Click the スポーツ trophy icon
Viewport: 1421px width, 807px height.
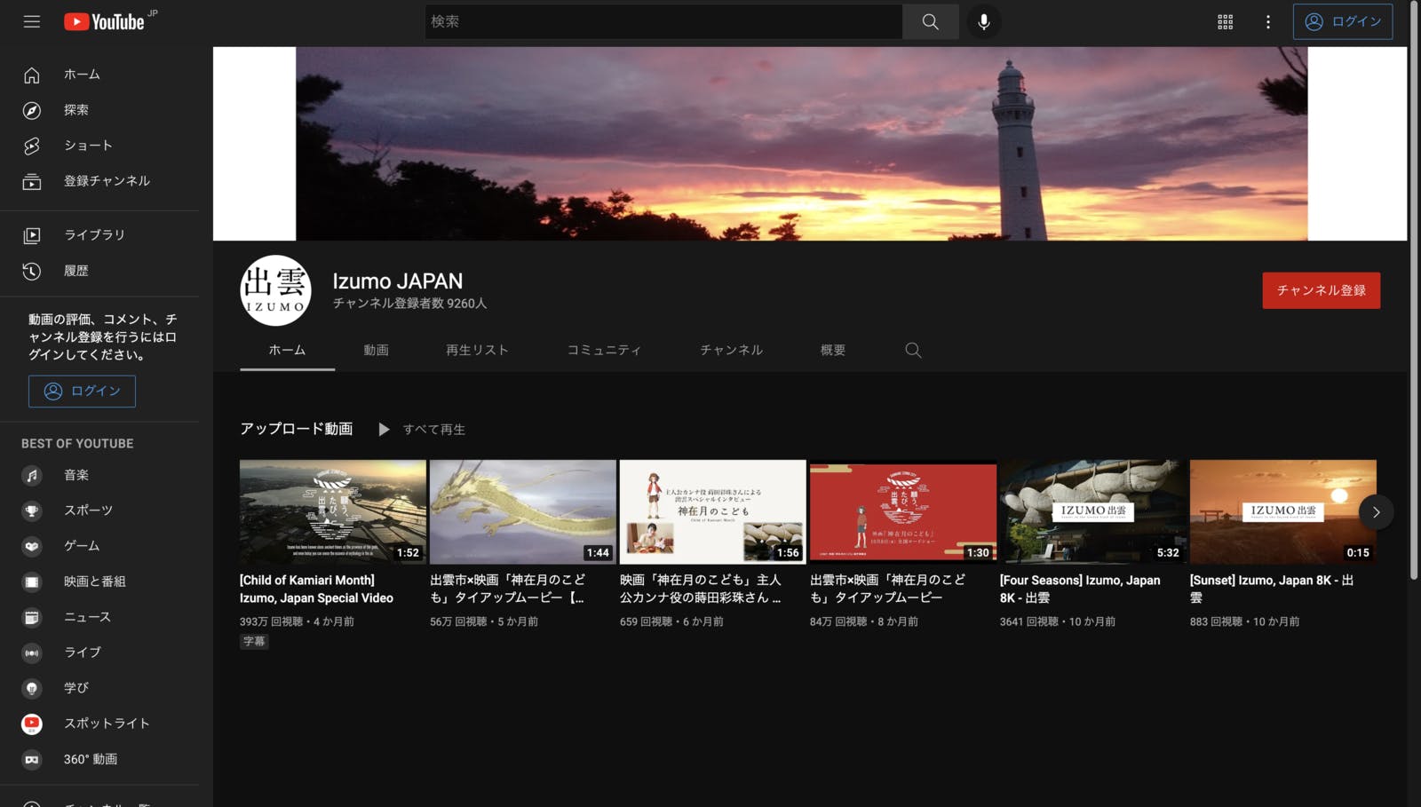pyautogui.click(x=32, y=510)
